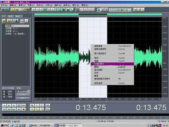Click the Save disk toolbar icon
The height and width of the screenshot is (127, 169).
coord(28,10)
